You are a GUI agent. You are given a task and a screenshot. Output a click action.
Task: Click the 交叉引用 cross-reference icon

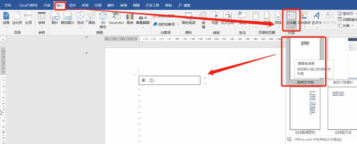point(227,16)
